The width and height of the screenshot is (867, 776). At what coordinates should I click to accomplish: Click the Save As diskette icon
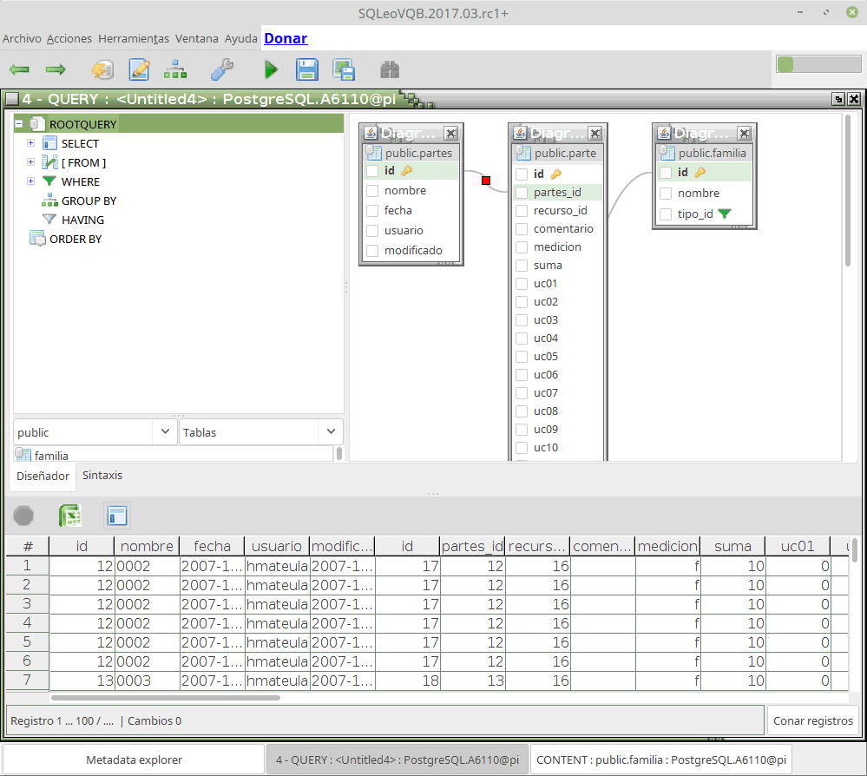click(342, 69)
